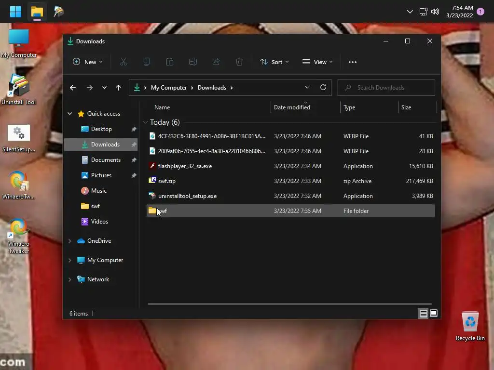This screenshot has width=494, height=370.
Task: Click the Paste clipboard icon in toolbar
Action: tap(169, 62)
